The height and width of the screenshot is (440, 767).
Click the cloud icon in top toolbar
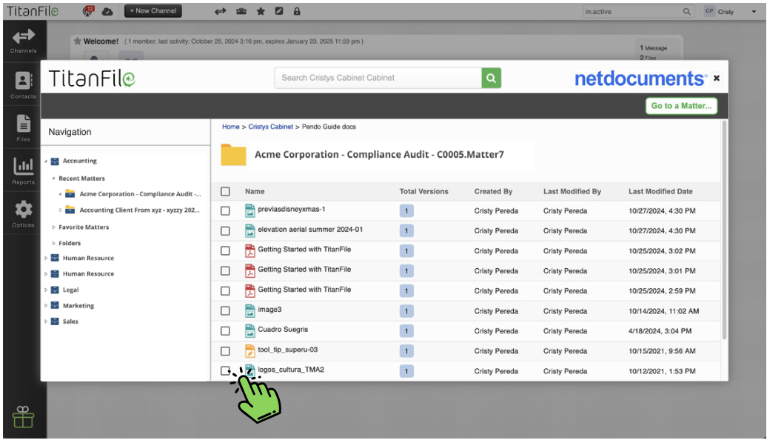click(107, 11)
